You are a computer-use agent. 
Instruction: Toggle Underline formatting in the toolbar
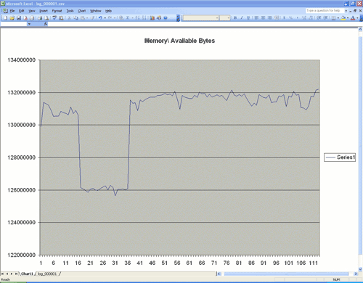point(248,18)
